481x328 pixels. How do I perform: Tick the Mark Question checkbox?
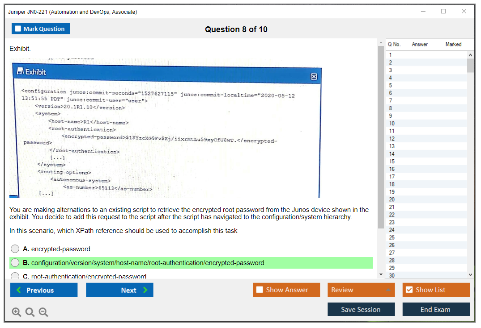point(18,29)
